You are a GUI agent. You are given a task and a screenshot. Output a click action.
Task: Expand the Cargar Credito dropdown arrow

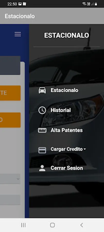pyautogui.click(x=85, y=149)
